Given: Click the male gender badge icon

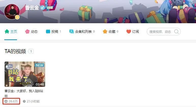Looking at the screenshot, I should (42, 8).
